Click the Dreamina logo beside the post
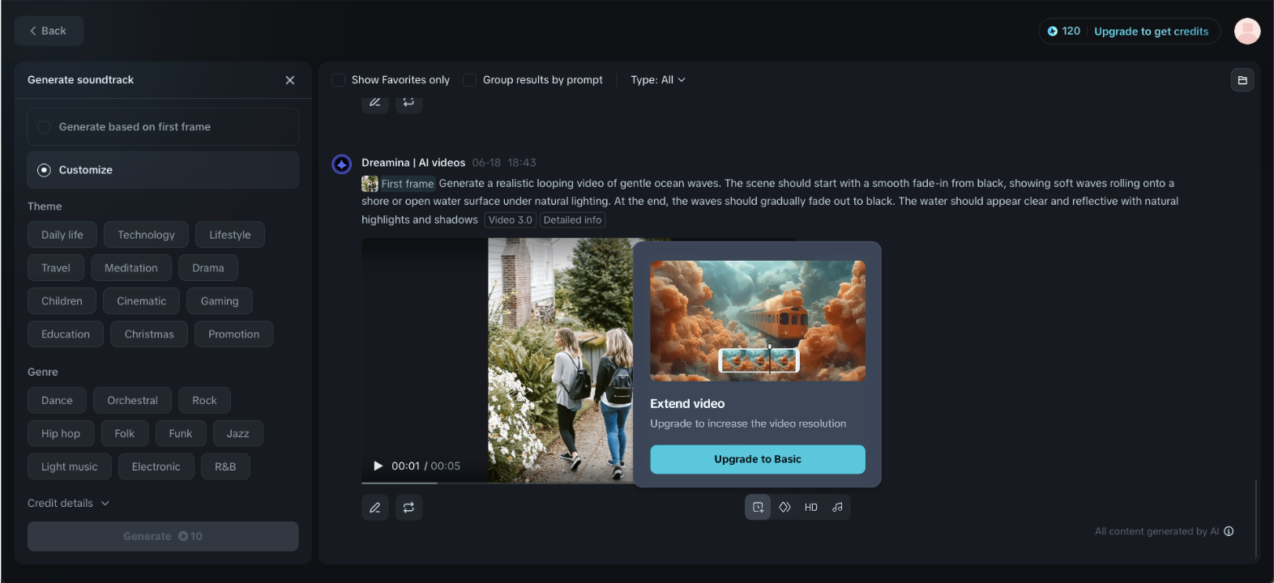 pos(342,164)
